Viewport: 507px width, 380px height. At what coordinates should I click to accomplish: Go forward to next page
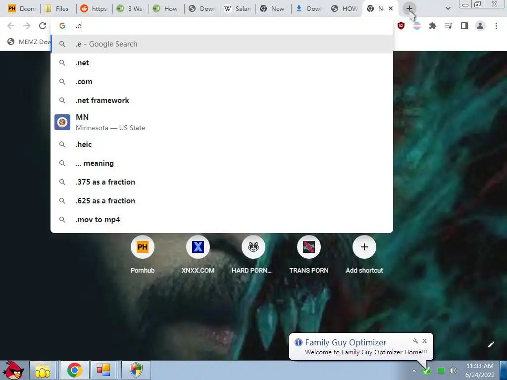27,26
